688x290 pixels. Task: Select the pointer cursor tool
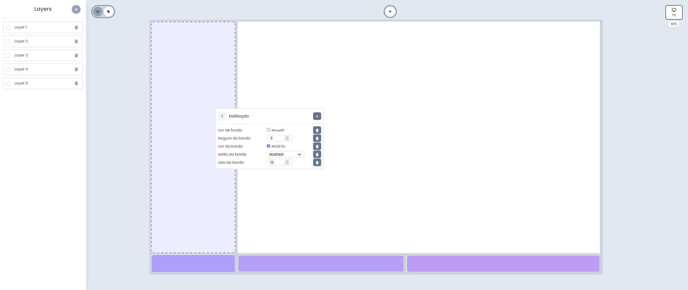[109, 12]
